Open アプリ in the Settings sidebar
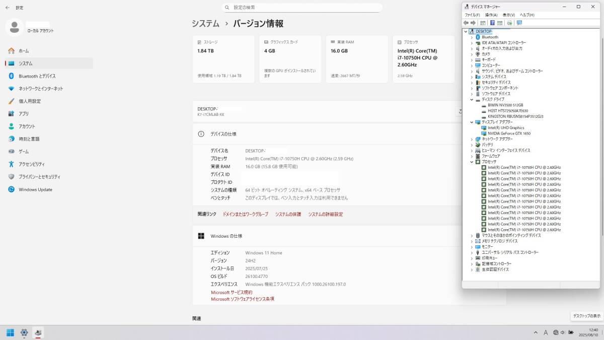604x340 pixels. point(49,114)
